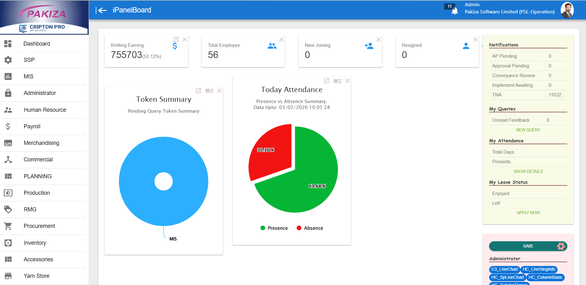Click the gear icon on the SAVE button
Image resolution: width=586 pixels, height=285 pixels.
[560, 246]
